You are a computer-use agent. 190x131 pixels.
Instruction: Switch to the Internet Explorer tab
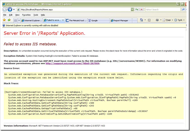click(x=32, y=21)
